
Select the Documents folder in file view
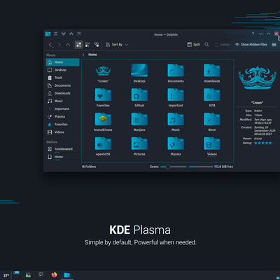(176, 70)
